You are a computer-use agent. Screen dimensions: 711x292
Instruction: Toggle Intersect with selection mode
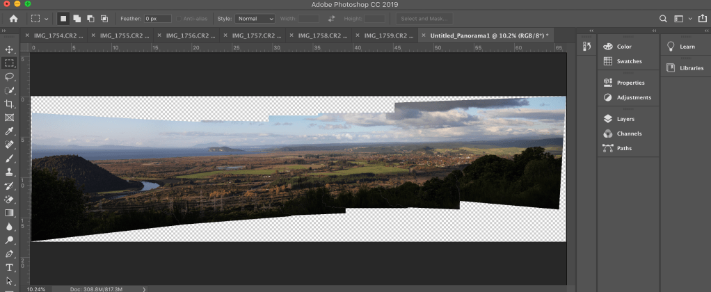click(x=104, y=19)
